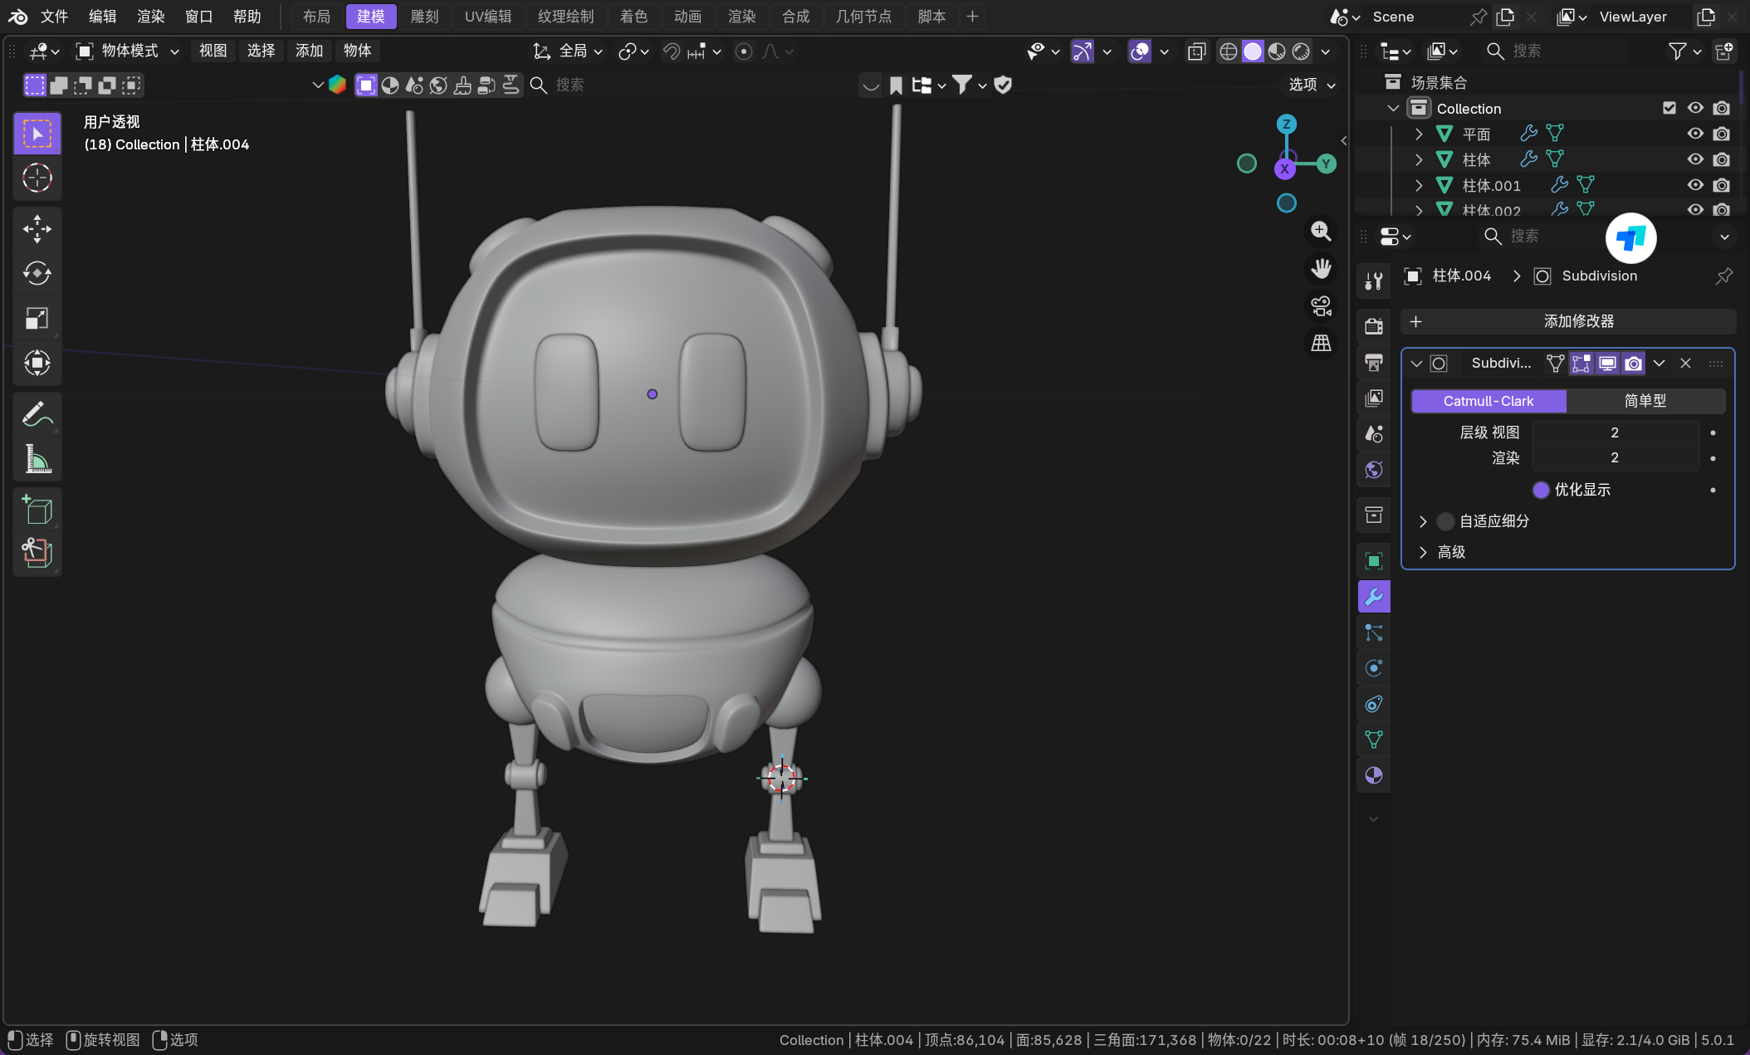The width and height of the screenshot is (1750, 1055).
Task: Toggle 优化显示 option
Action: point(1541,490)
